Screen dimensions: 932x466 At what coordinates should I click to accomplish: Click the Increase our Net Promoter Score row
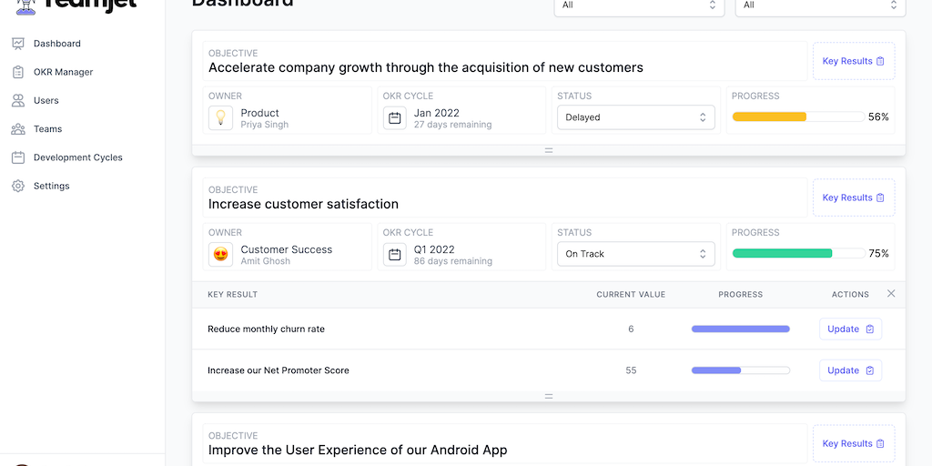click(279, 370)
